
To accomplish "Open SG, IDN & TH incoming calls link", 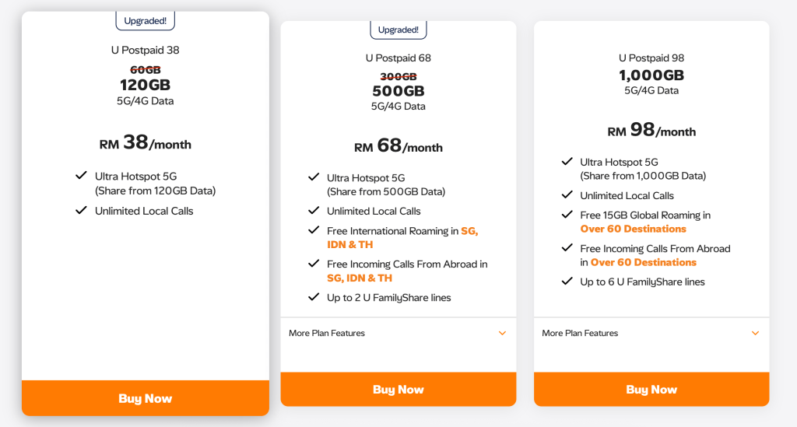I will click(360, 278).
